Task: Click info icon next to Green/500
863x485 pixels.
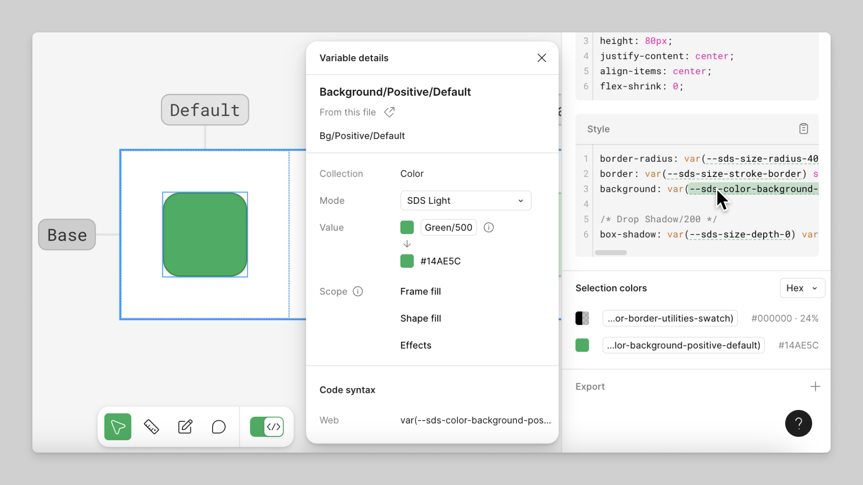Action: pos(489,228)
